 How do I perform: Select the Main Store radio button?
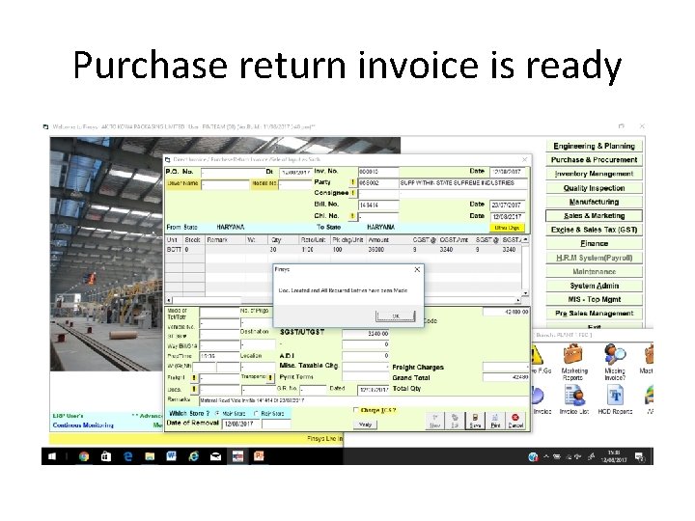pyautogui.click(x=217, y=413)
